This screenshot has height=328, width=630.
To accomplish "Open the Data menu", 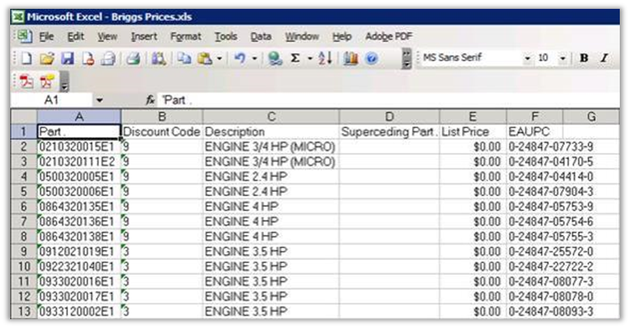I will point(260,36).
